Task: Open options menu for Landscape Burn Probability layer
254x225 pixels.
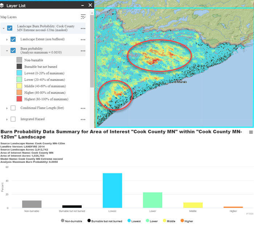Action: (83, 28)
